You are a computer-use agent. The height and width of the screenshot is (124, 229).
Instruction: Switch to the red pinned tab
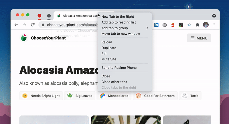pos(39,16)
